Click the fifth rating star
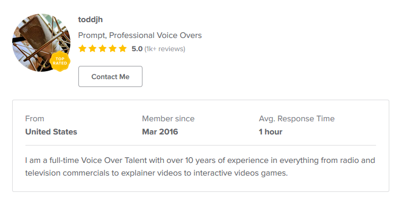Screen dimensions: 411x203 click(123, 49)
